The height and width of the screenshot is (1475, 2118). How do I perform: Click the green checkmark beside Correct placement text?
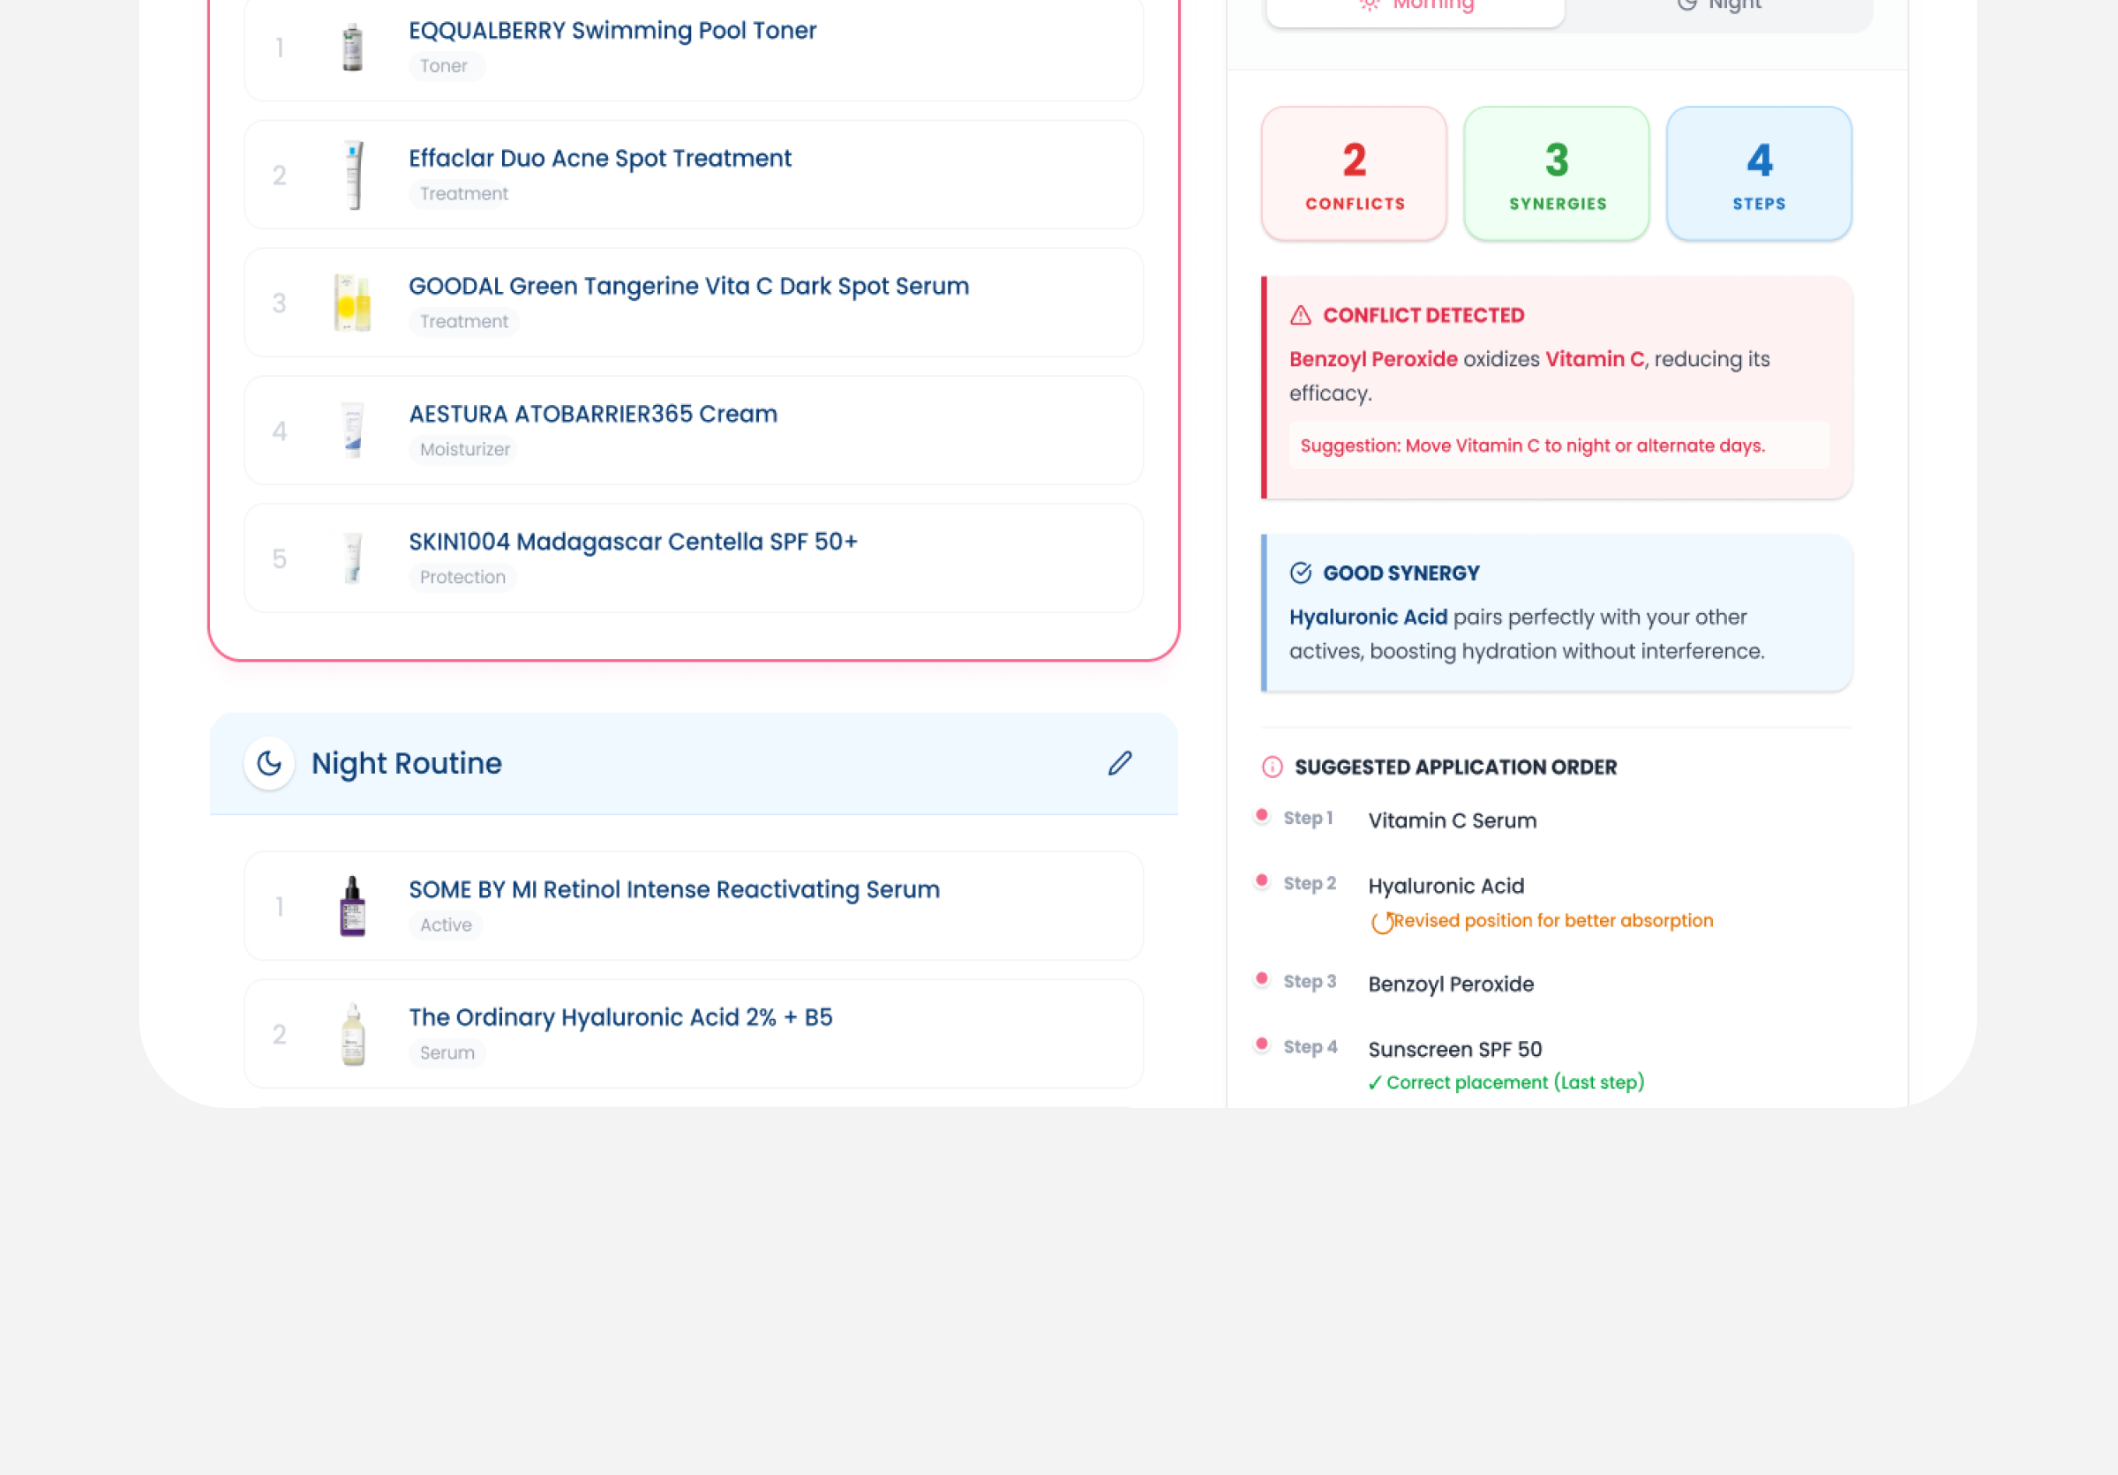click(1376, 1082)
